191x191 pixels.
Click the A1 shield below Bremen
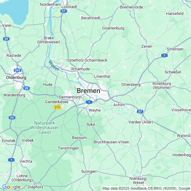(89, 102)
